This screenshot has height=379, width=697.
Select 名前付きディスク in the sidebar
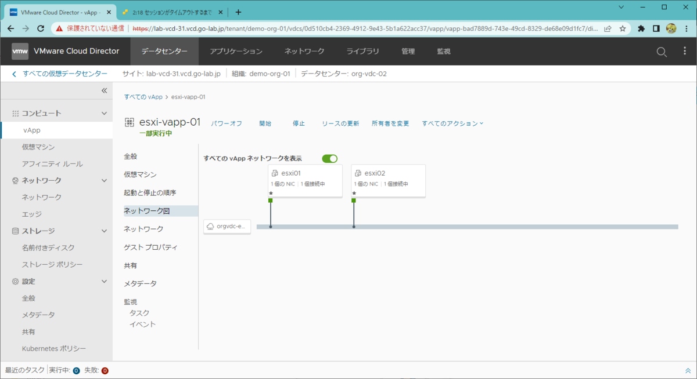click(48, 247)
